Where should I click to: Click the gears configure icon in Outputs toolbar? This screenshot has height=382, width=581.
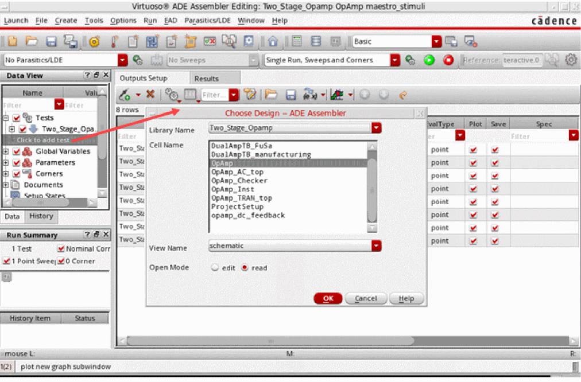point(172,95)
